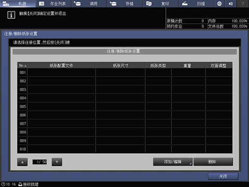Select registration row 005
The image size is (249, 187).
pyautogui.click(x=125, y=107)
